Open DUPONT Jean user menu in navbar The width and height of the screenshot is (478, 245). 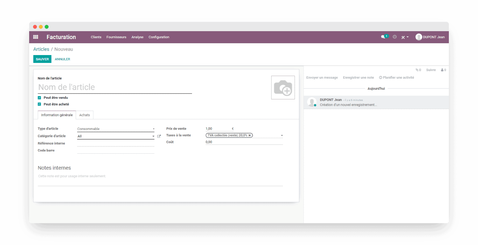click(x=430, y=37)
